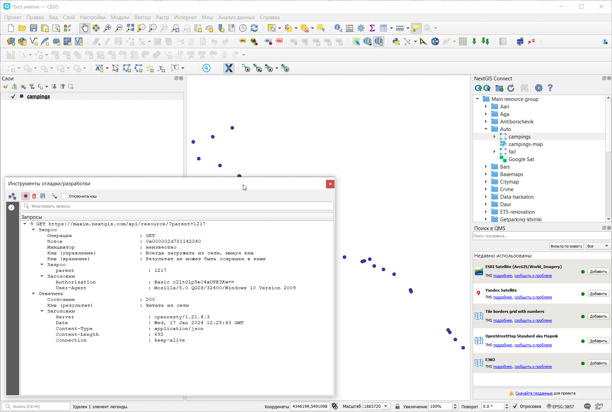Collapse the Auto folder in resource tree
Viewport: 612px width, 412px height.
pyautogui.click(x=486, y=129)
